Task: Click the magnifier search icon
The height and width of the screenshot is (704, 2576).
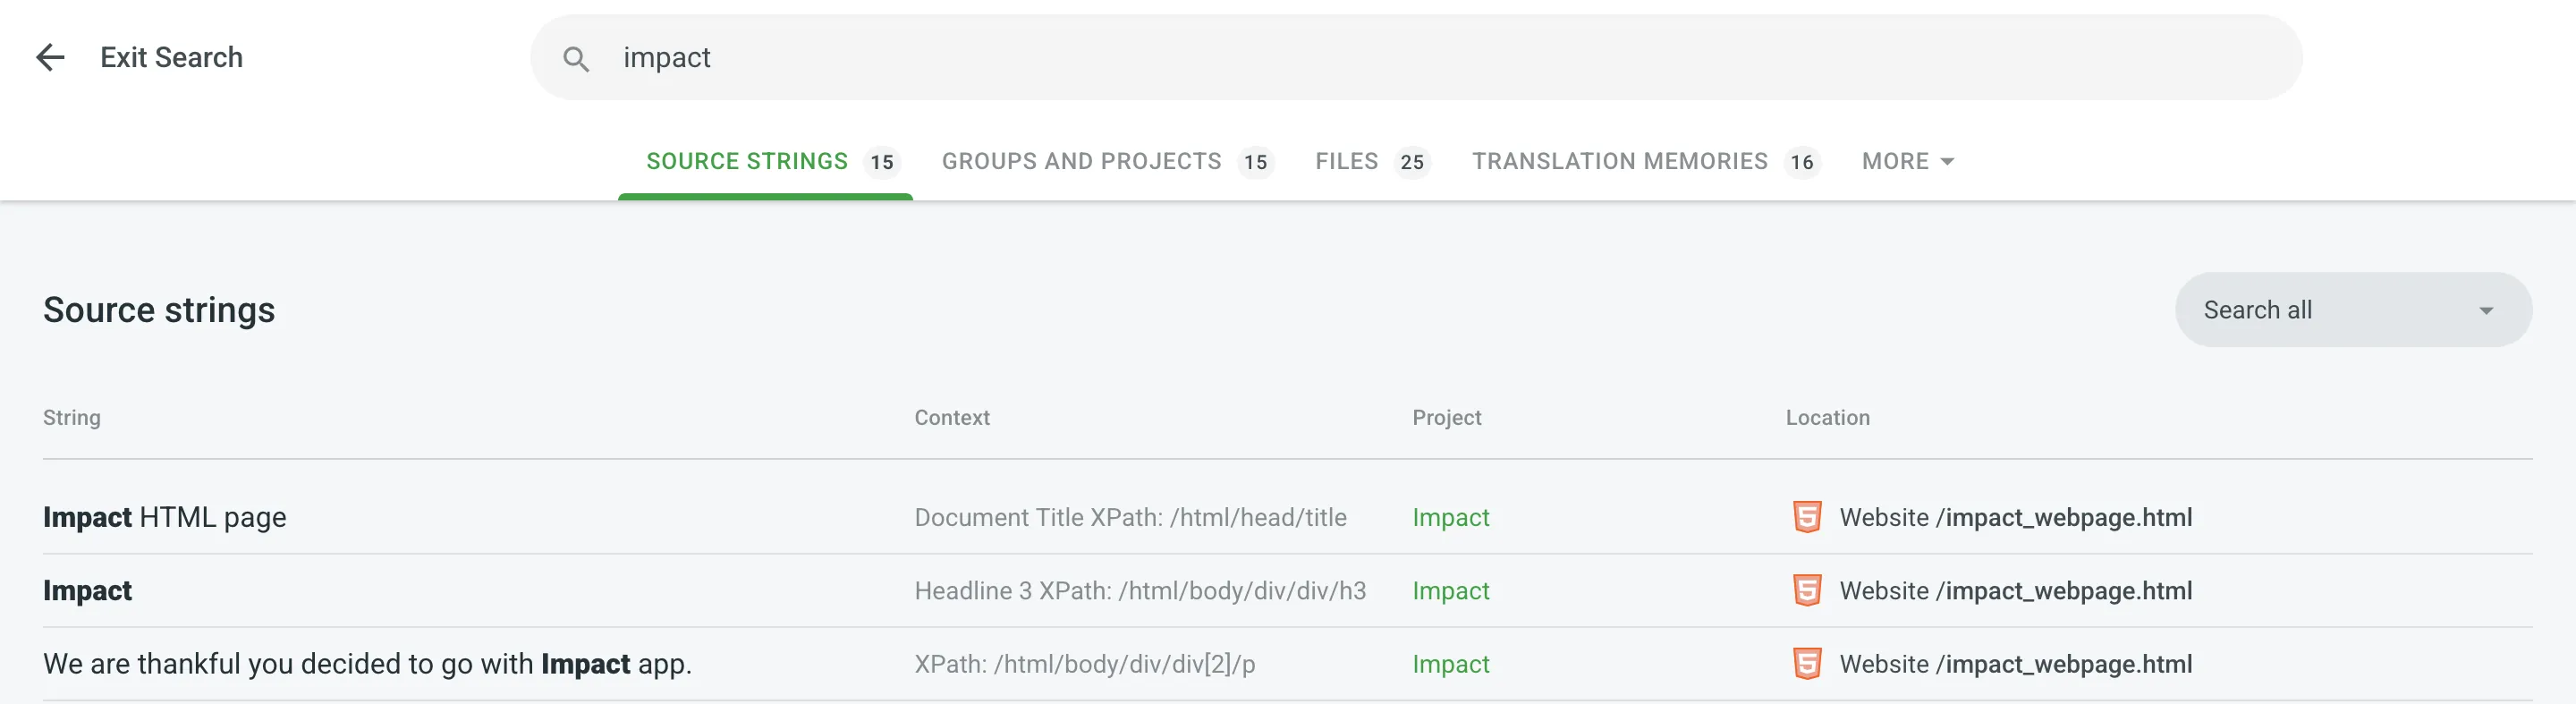Action: (x=575, y=58)
